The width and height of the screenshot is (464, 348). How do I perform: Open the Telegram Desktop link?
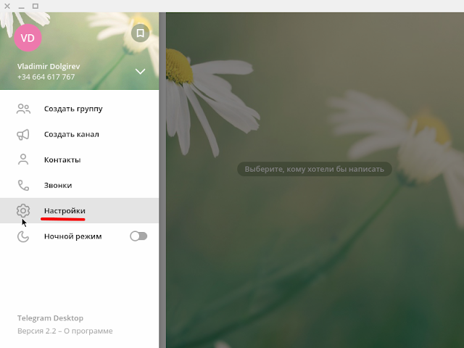tap(50, 318)
